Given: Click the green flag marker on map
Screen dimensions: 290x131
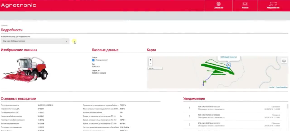Looking at the screenshot, I should (x=205, y=82).
